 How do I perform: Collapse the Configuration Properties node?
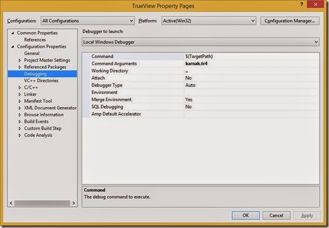click(x=12, y=46)
